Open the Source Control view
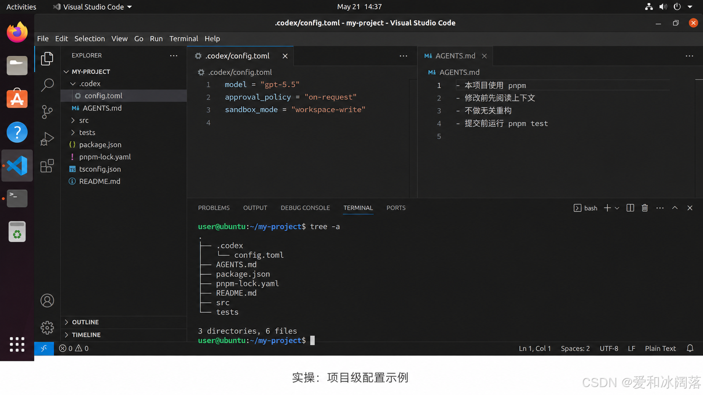The height and width of the screenshot is (395, 703). [x=47, y=112]
